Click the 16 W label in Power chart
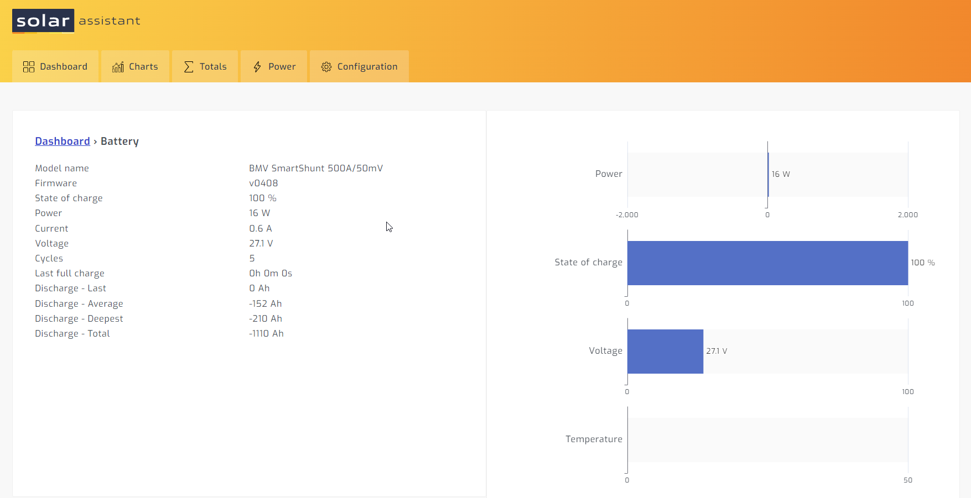The width and height of the screenshot is (971, 498). 781,174
